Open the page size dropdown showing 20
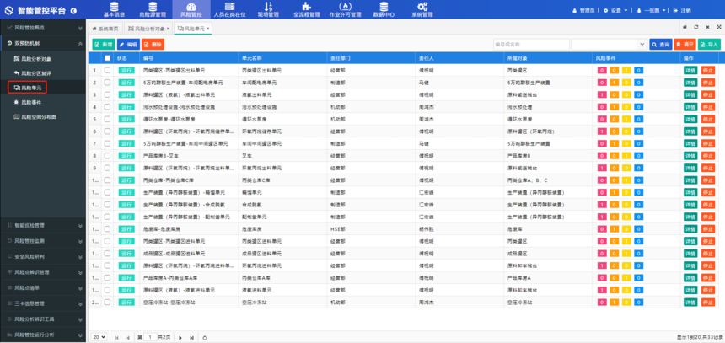 coord(99,337)
